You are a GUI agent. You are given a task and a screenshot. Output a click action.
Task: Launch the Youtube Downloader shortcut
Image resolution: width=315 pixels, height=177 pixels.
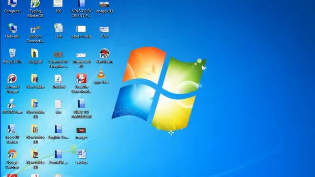pyautogui.click(x=81, y=83)
